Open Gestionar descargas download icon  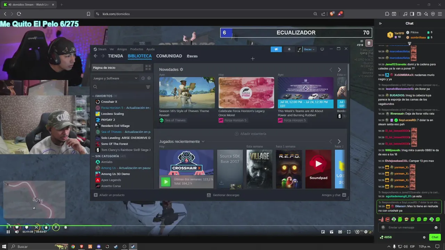coord(209,195)
